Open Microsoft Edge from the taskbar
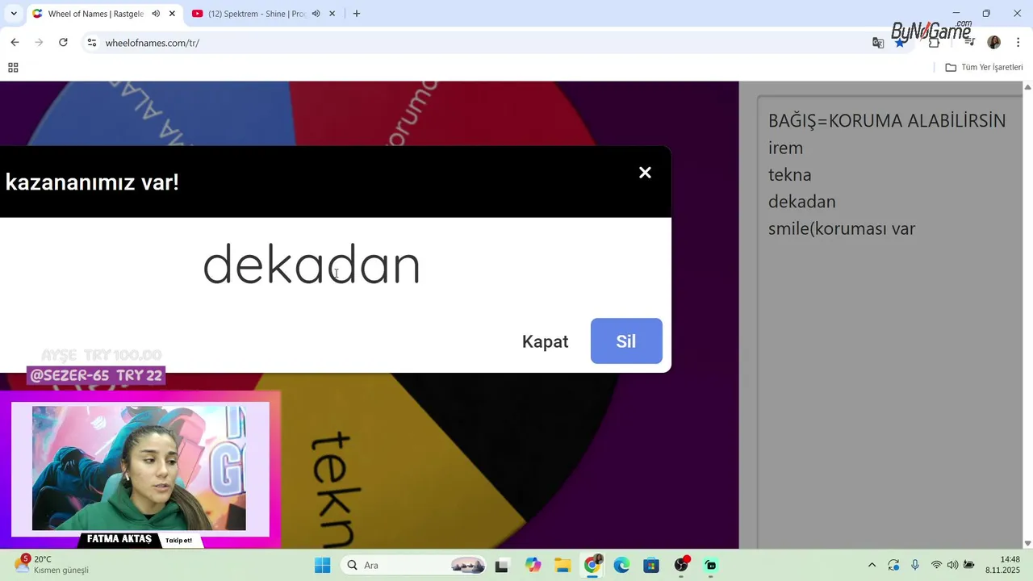 621,565
